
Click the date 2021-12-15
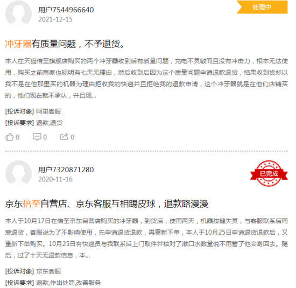(55, 19)
